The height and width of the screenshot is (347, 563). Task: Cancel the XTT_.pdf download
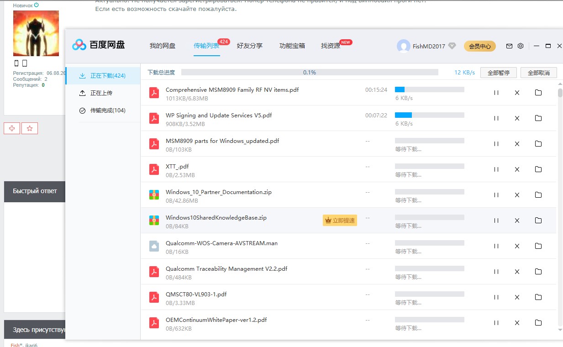(517, 169)
